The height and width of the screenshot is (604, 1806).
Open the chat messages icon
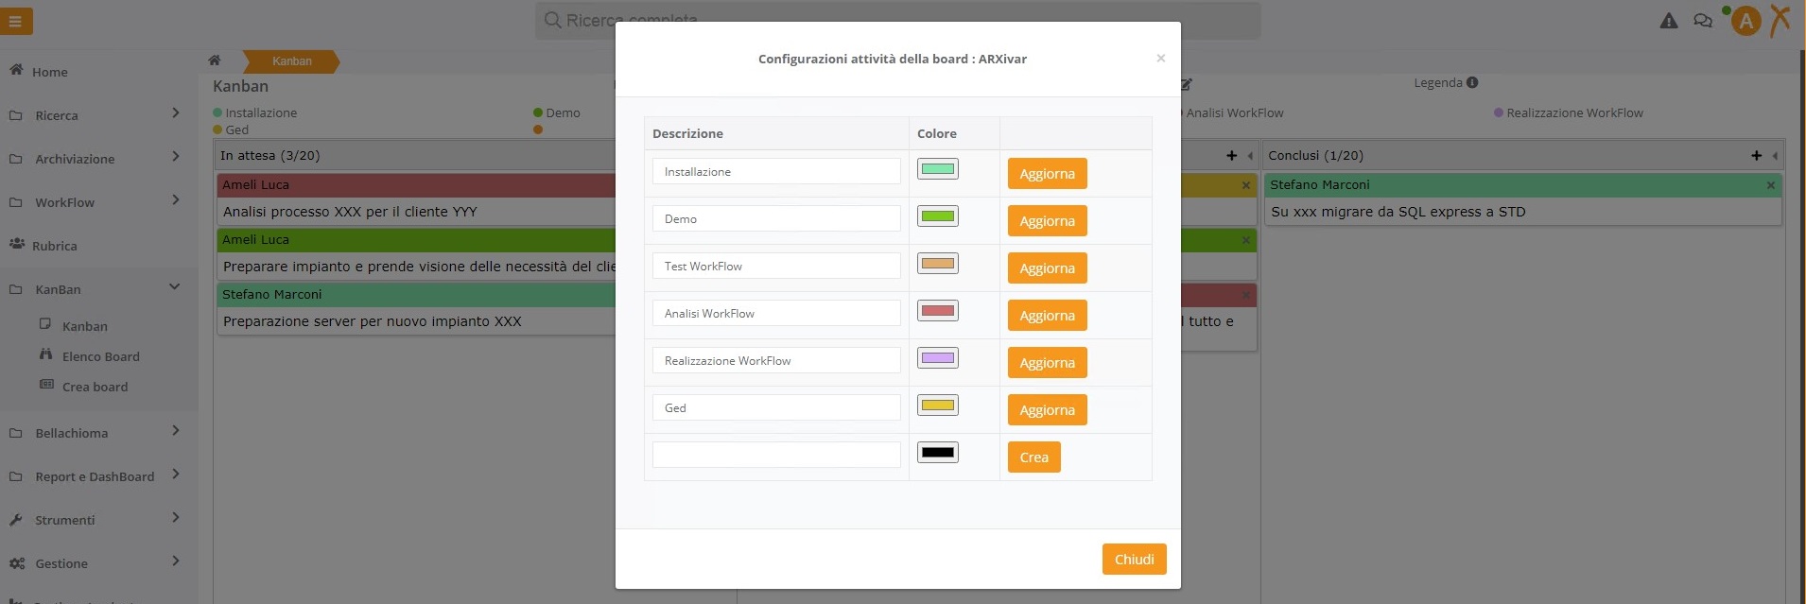(1703, 21)
